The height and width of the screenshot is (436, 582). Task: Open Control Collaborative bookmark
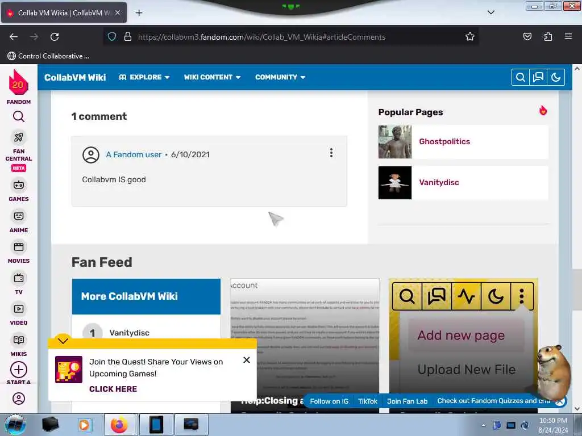click(x=48, y=56)
